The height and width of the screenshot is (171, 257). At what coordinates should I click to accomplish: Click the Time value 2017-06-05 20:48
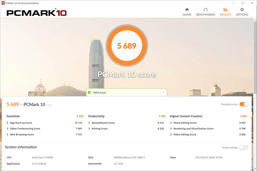[x=209, y=157]
